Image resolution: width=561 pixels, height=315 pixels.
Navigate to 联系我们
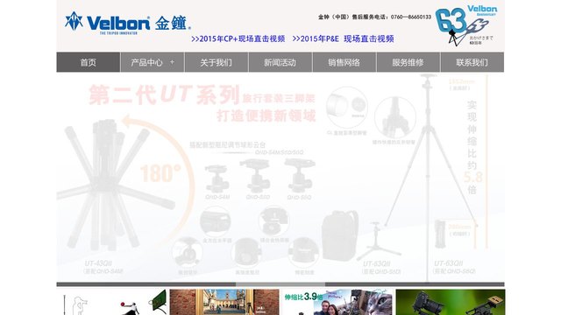tap(472, 62)
